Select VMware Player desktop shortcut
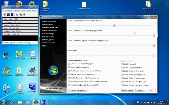This screenshot has width=169, height=105. (x=19, y=55)
